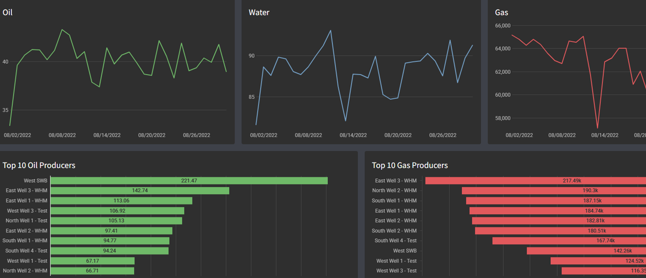Screen dimensions: 646x278
Task: Click the Water chart title
Action: (259, 13)
